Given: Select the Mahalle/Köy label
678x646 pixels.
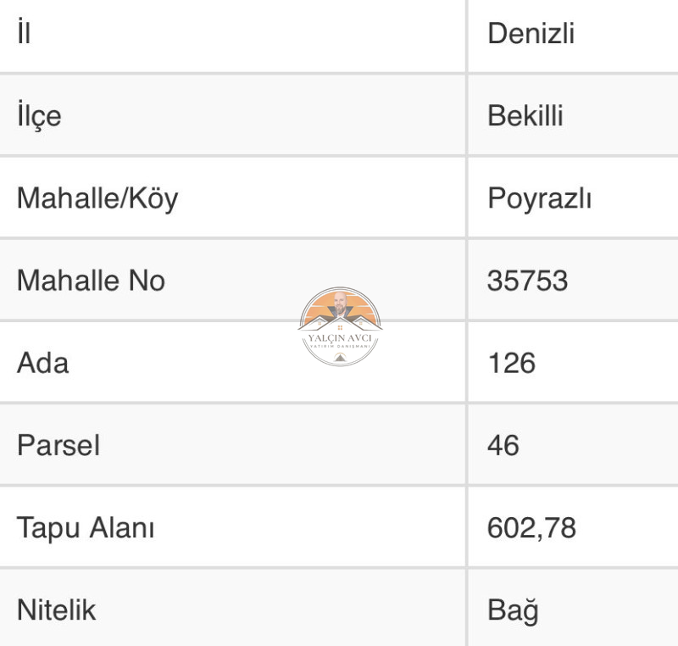Looking at the screenshot, I should [97, 198].
